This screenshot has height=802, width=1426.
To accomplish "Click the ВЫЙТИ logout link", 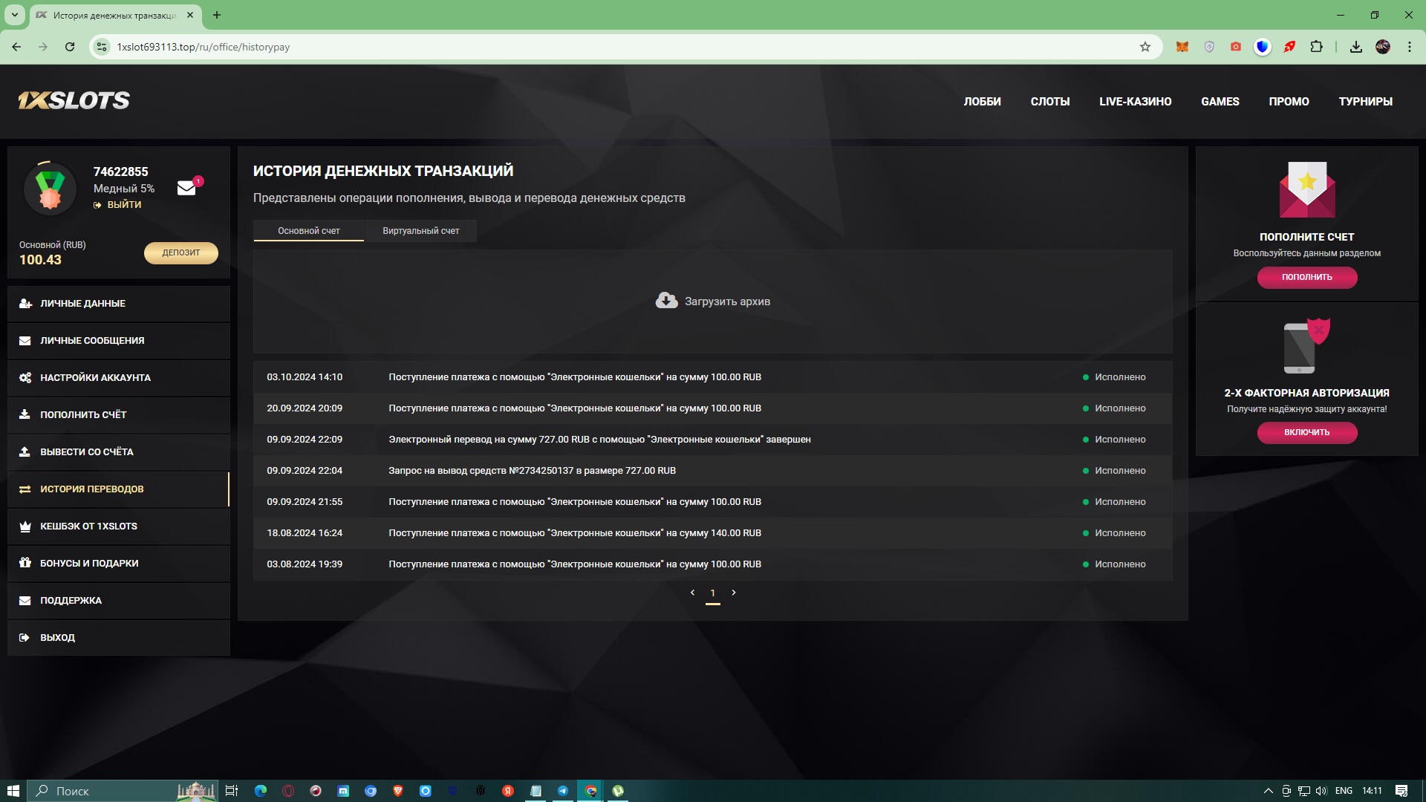I will tap(123, 205).
